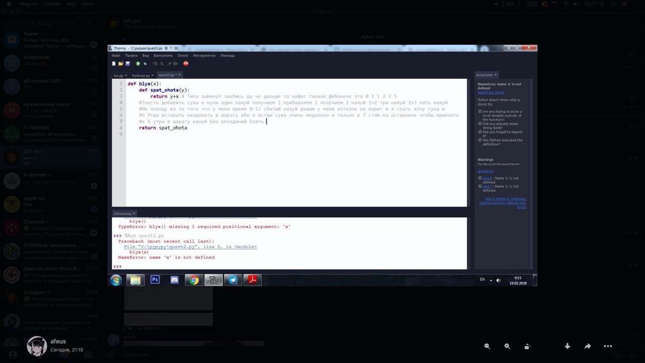Open the three-dots more options menu

click(x=608, y=346)
